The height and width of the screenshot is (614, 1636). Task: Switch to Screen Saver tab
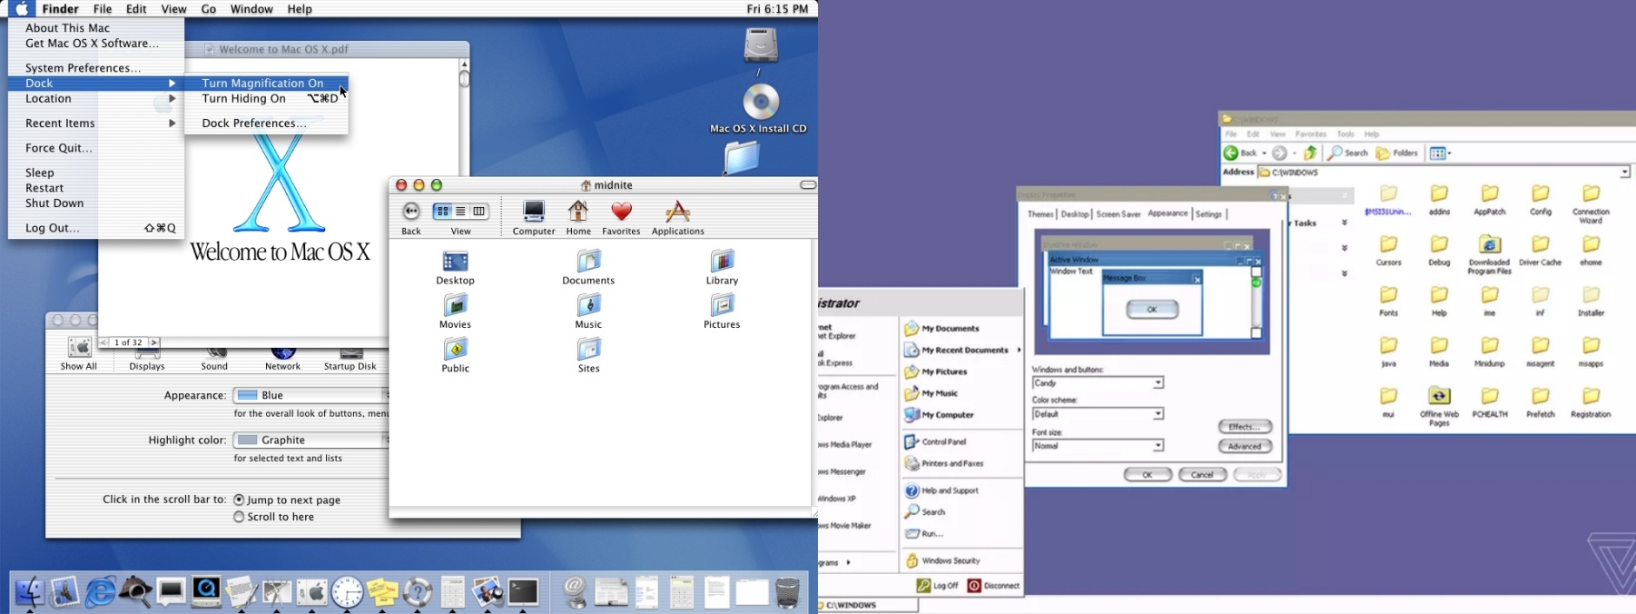[x=1118, y=214]
